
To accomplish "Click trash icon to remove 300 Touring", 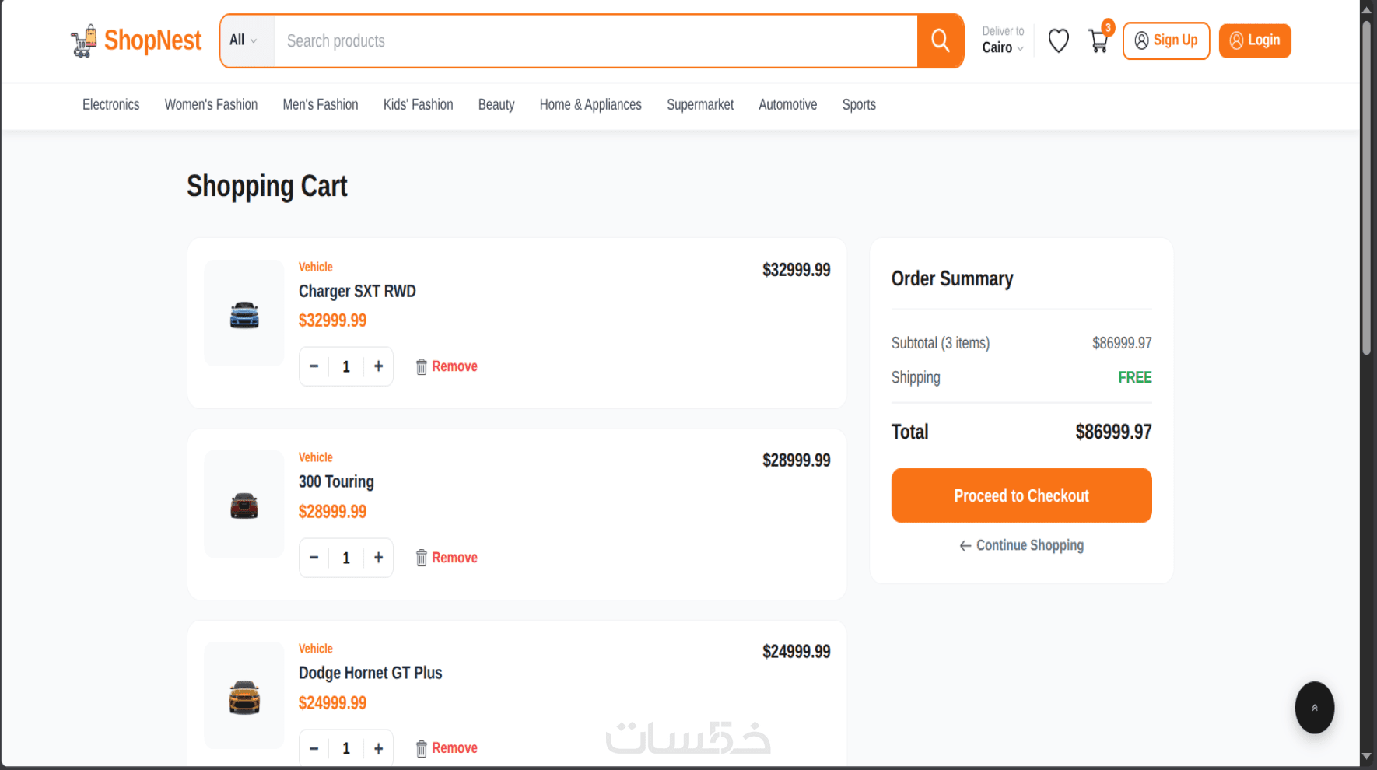I will 421,558.
